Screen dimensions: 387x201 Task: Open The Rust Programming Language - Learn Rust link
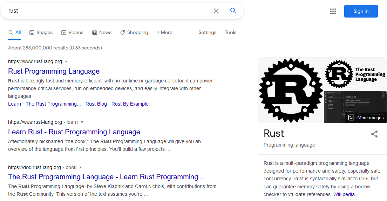tap(107, 177)
